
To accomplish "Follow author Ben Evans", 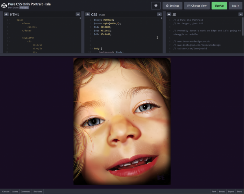I will [24, 8].
